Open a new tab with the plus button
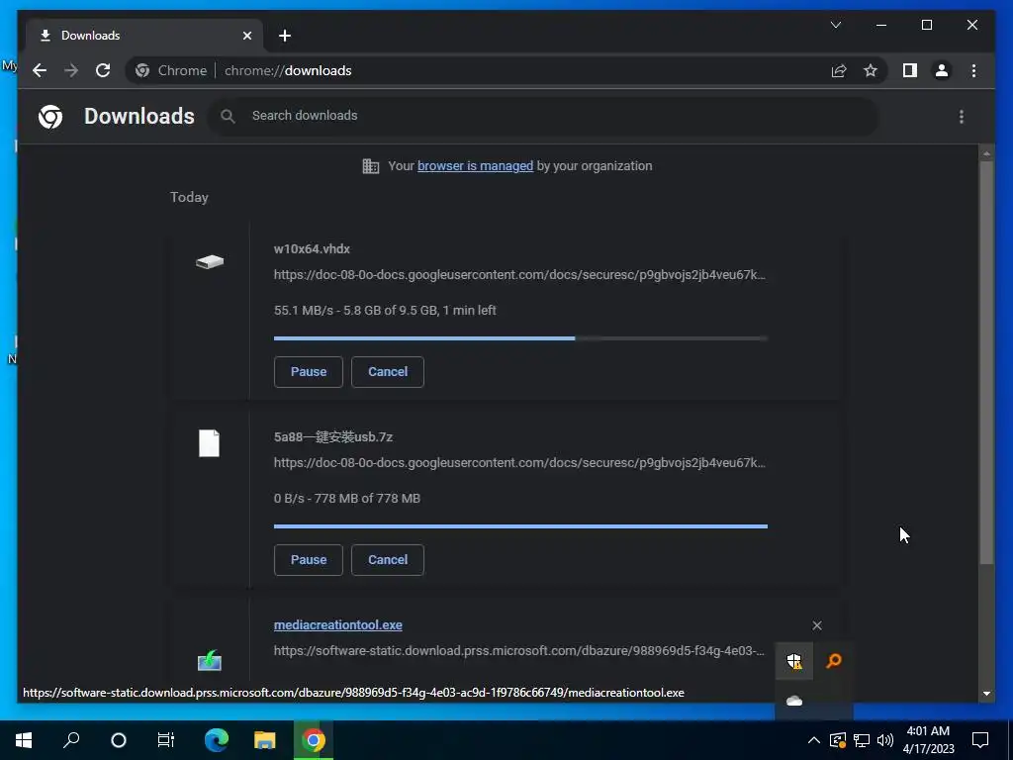 click(x=285, y=36)
